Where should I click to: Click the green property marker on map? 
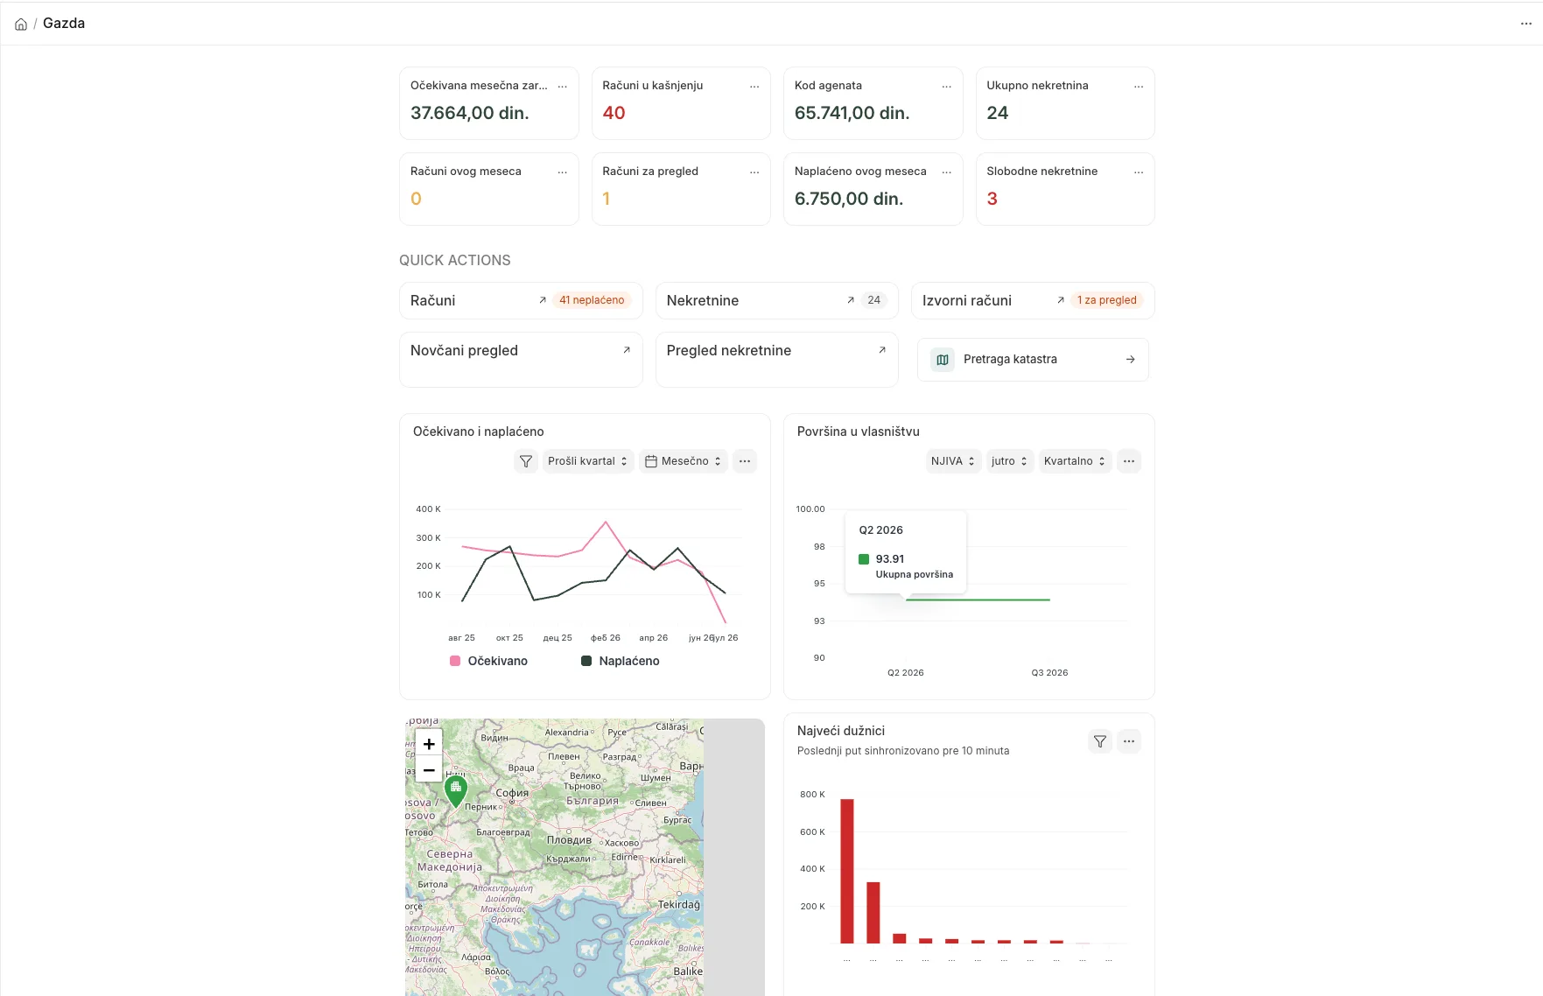(455, 790)
